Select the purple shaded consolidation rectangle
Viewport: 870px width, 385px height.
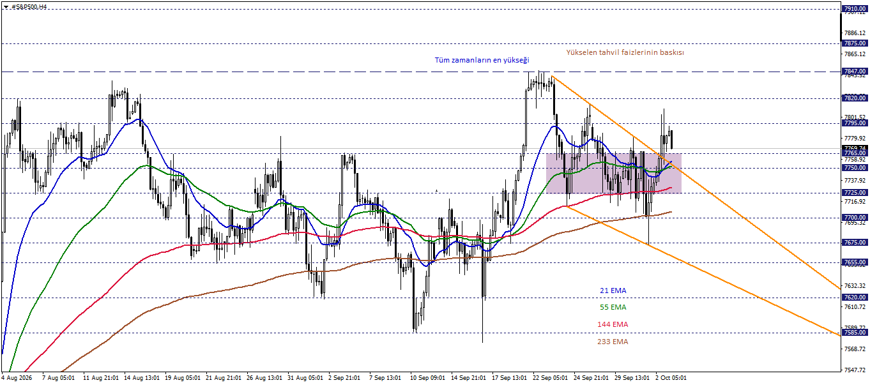(x=614, y=173)
